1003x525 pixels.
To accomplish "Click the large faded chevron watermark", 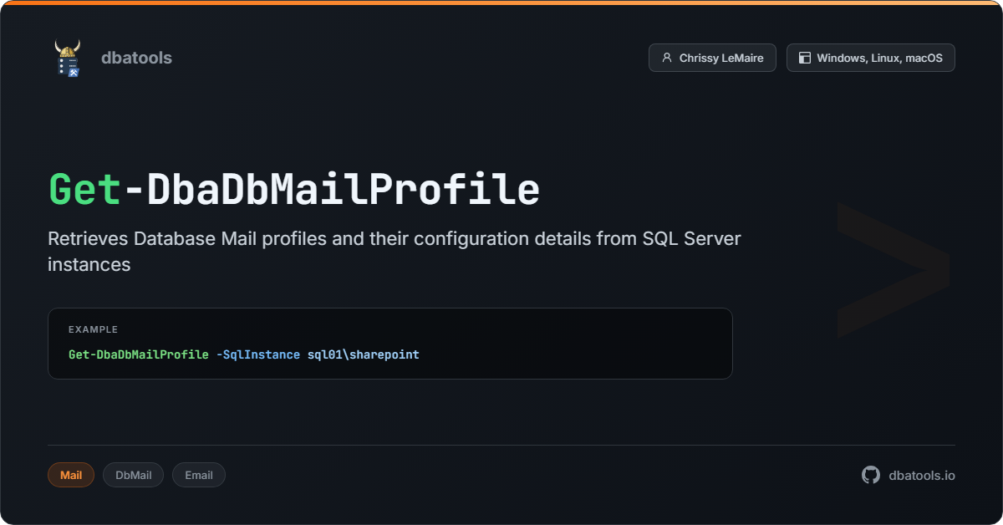I will pos(893,269).
